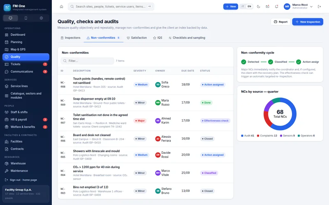
Task: Open Communications in the sidebar
Action: tap(26, 71)
